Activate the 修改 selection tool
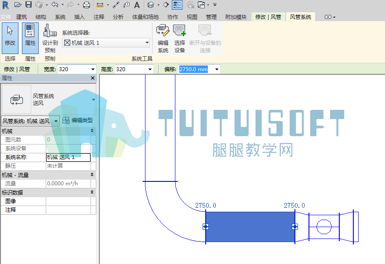The width and height of the screenshot is (385, 264). pyautogui.click(x=10, y=38)
